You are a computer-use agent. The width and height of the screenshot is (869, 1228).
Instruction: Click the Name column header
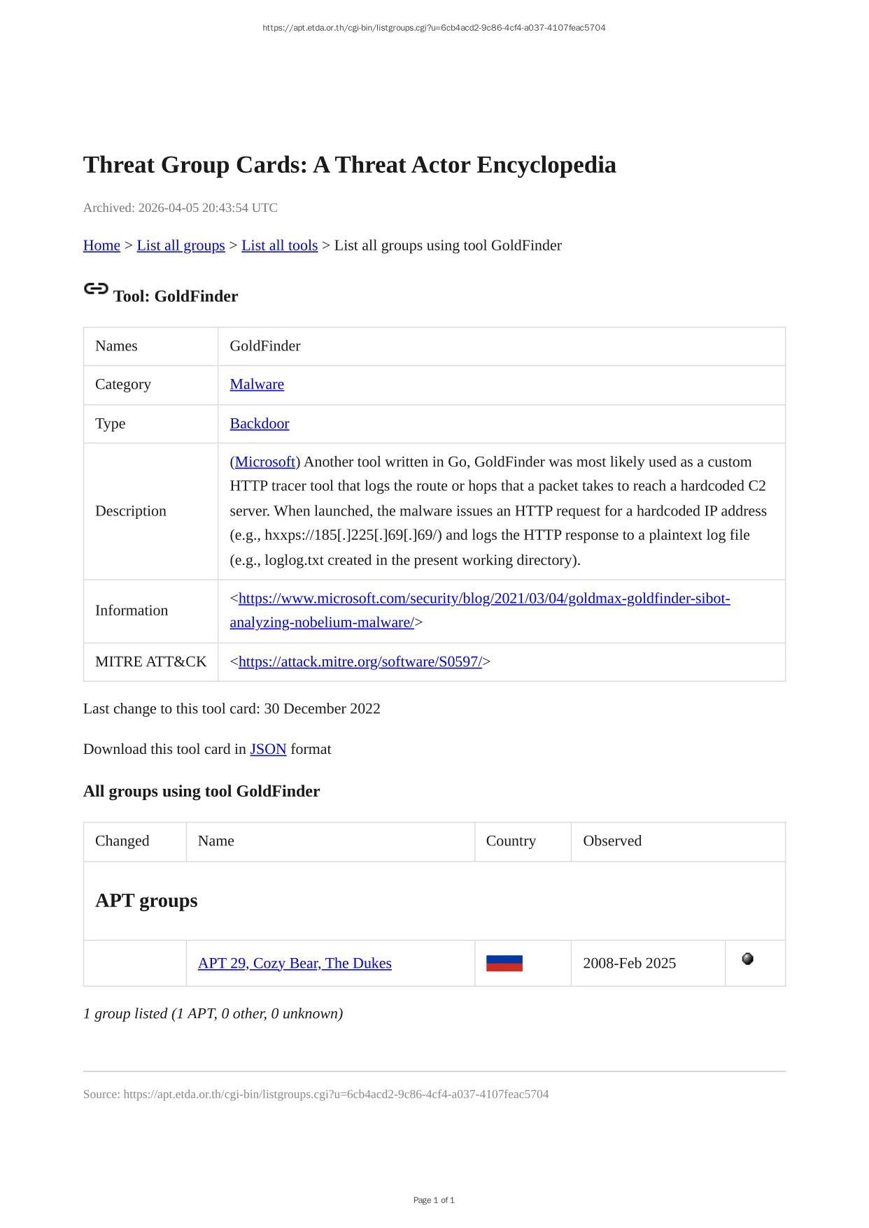[216, 841]
